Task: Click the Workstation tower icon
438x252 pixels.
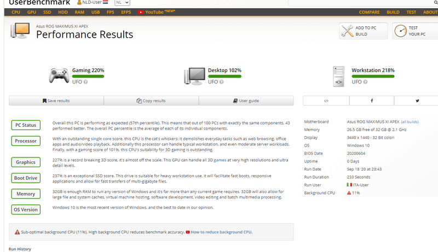Action: point(338,77)
